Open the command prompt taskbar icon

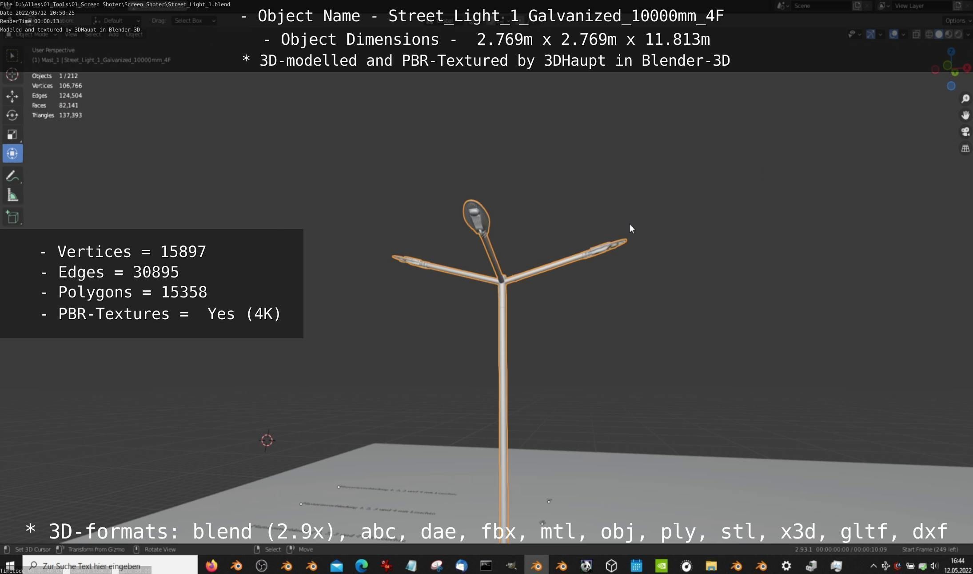[486, 566]
